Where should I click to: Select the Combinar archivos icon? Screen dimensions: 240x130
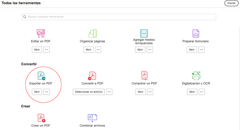[92, 118]
